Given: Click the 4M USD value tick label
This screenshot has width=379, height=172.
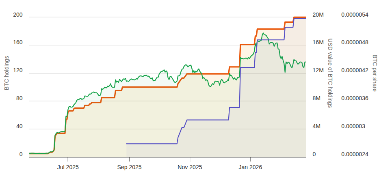Looking at the screenshot, I should [316, 127].
